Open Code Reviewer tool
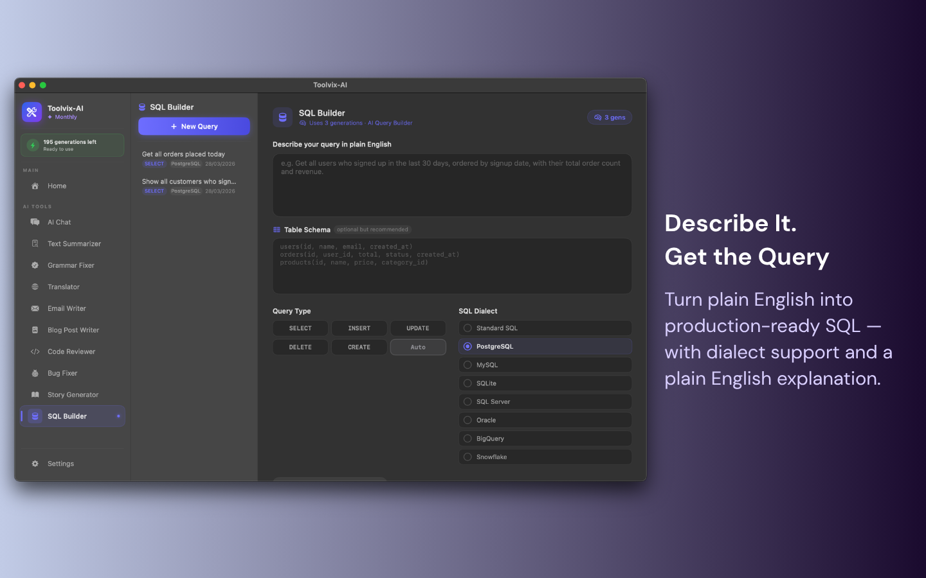The width and height of the screenshot is (926, 578). (x=73, y=352)
